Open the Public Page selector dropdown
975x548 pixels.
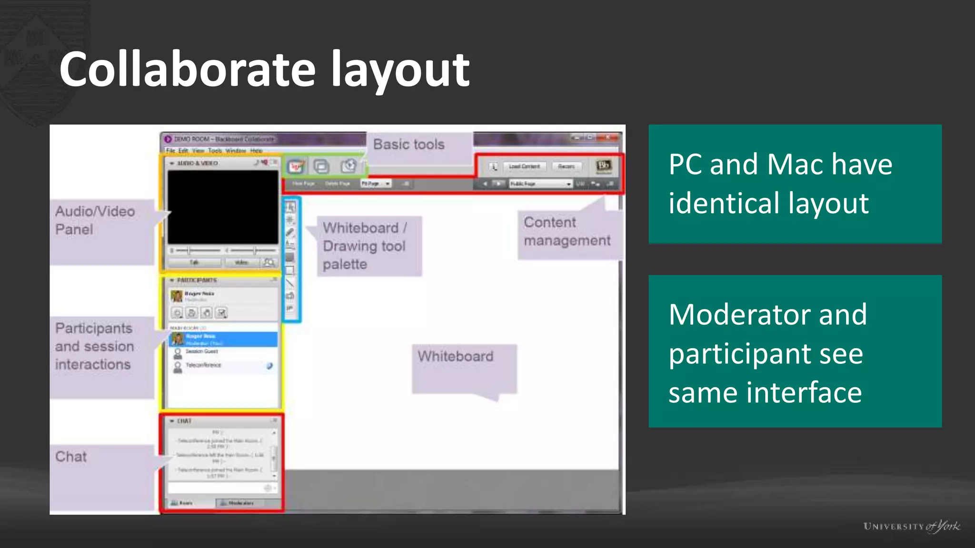[x=540, y=184]
